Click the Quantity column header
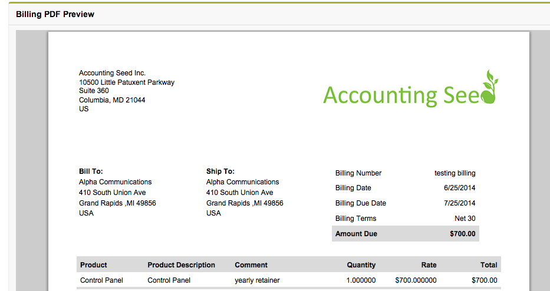550x291 pixels. tap(361, 265)
